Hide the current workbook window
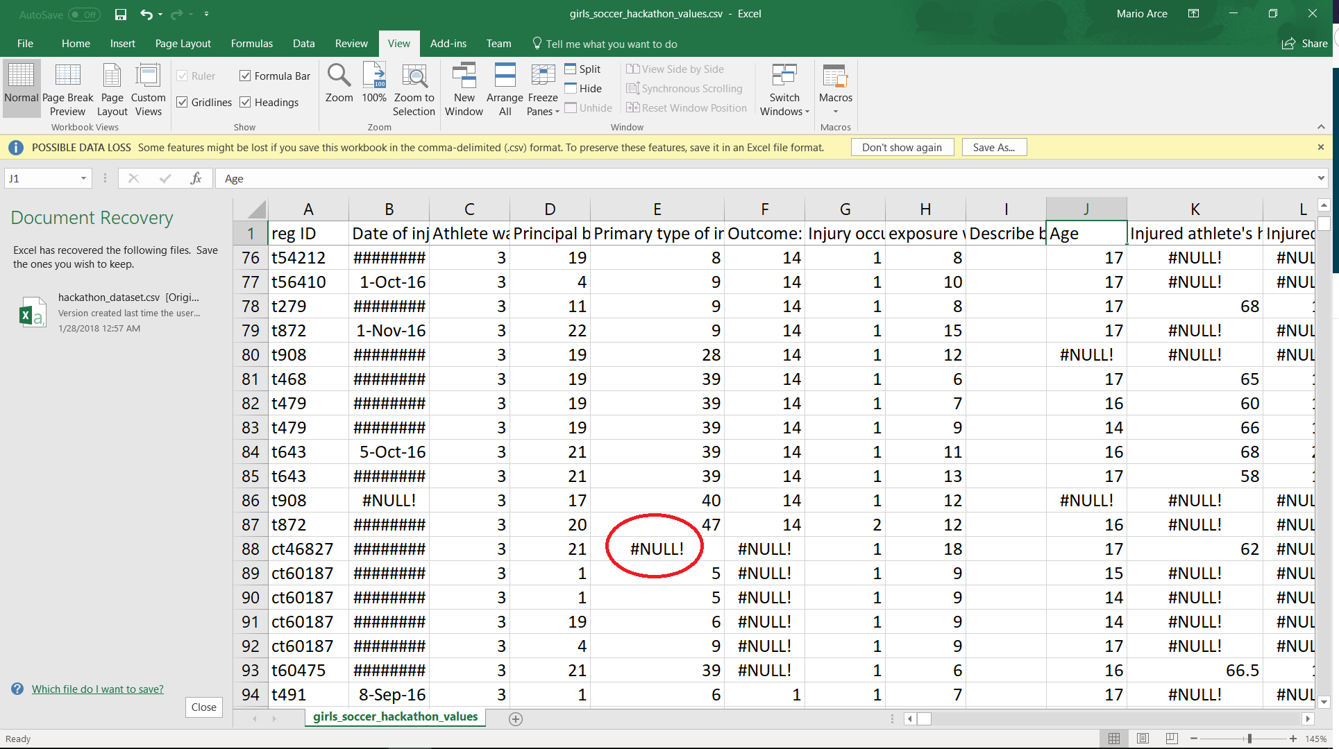The image size is (1339, 749). pos(584,88)
